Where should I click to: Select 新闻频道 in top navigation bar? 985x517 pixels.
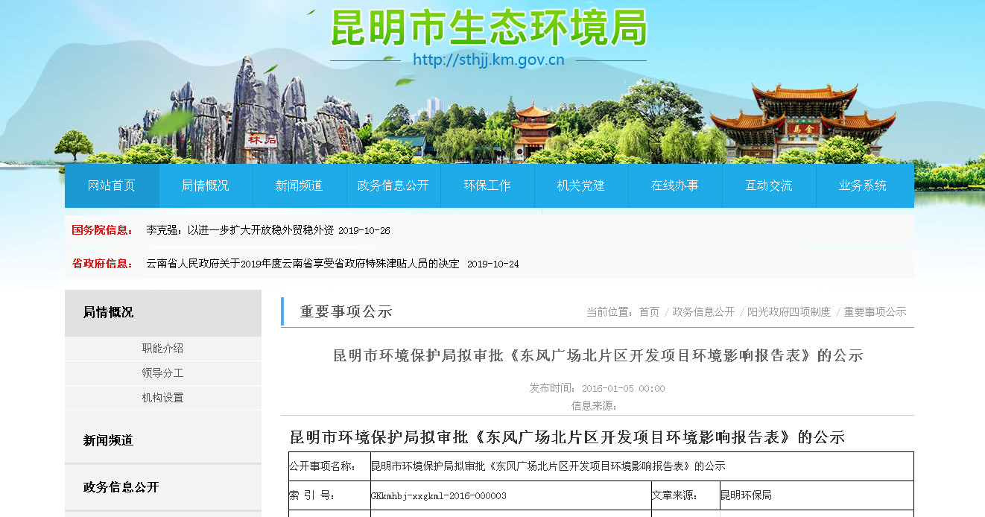click(300, 185)
